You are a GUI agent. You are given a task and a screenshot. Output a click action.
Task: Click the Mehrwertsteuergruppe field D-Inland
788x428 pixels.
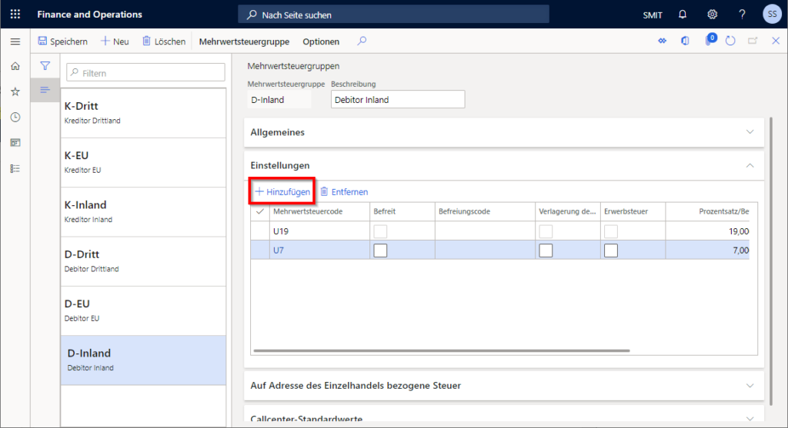point(279,99)
